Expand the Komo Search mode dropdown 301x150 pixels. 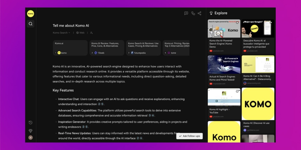[x=61, y=33]
